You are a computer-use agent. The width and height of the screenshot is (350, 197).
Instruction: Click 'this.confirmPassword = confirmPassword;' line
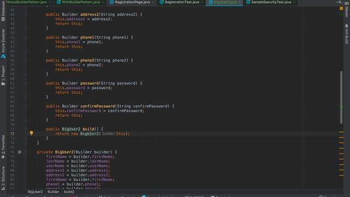coord(100,111)
